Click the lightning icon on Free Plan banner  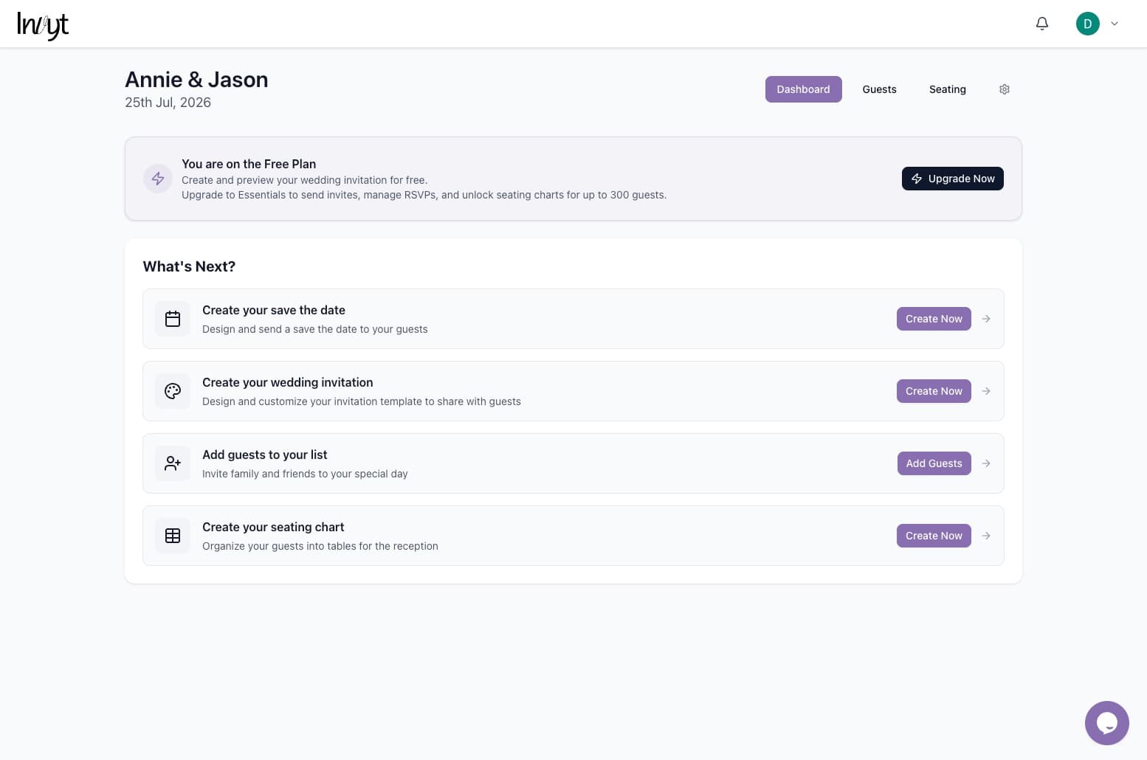coord(157,178)
